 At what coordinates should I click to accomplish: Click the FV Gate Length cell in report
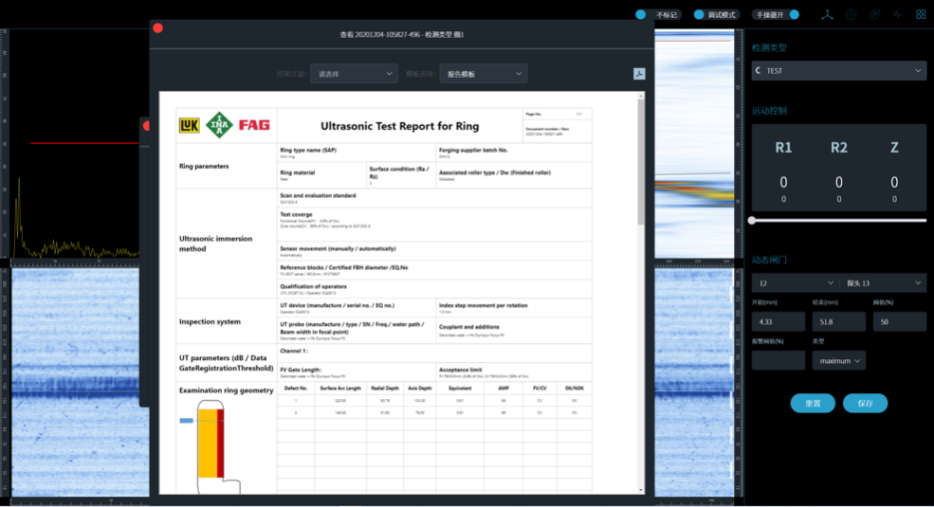[357, 371]
